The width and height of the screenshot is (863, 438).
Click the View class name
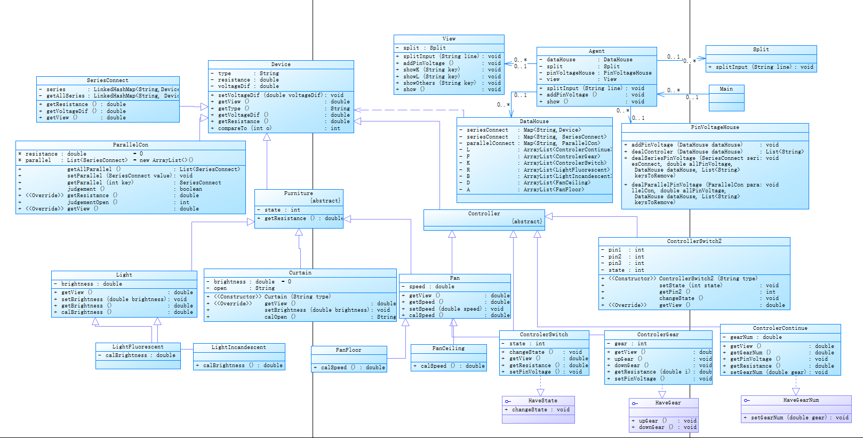(x=449, y=39)
